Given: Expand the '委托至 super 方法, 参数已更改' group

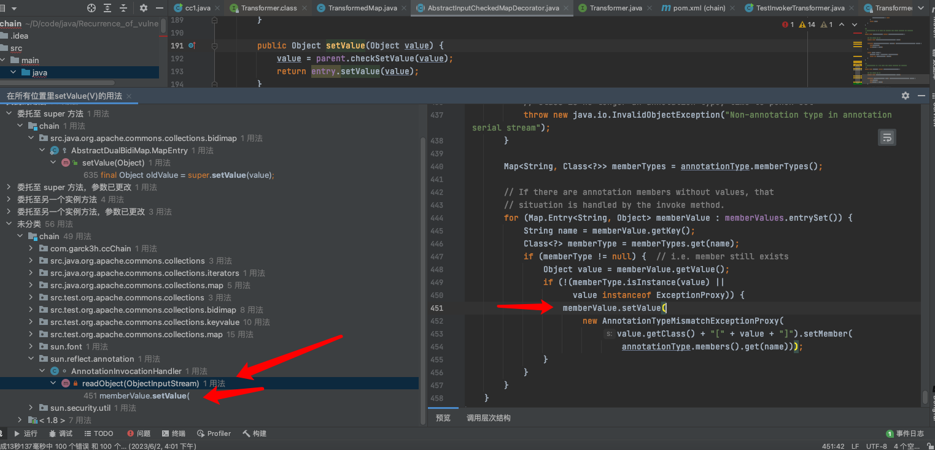Looking at the screenshot, I should coord(9,187).
